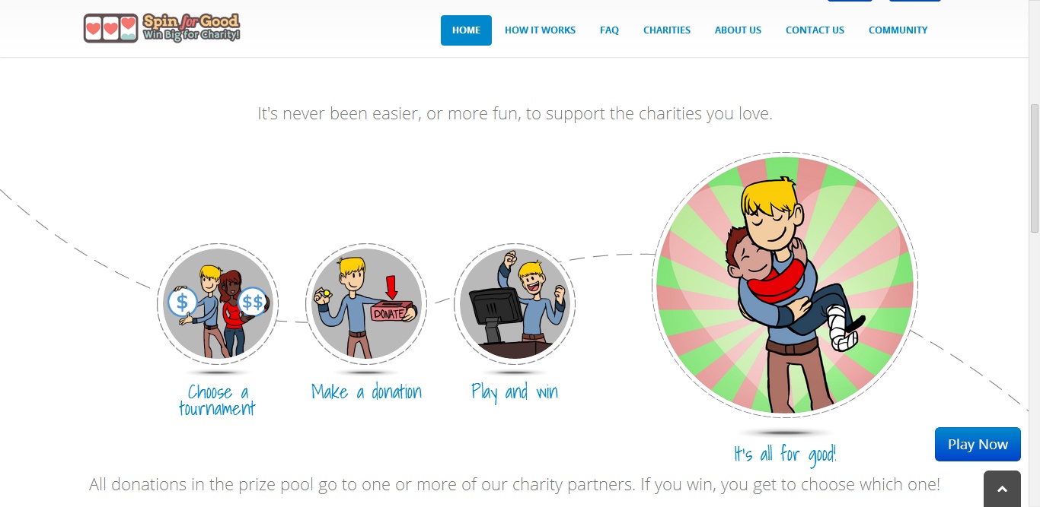Click the vertical page scrollbar thumb

click(x=1034, y=167)
